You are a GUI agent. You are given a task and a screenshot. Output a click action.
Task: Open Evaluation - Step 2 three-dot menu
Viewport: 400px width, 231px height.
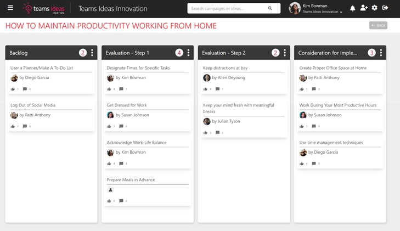(x=285, y=53)
